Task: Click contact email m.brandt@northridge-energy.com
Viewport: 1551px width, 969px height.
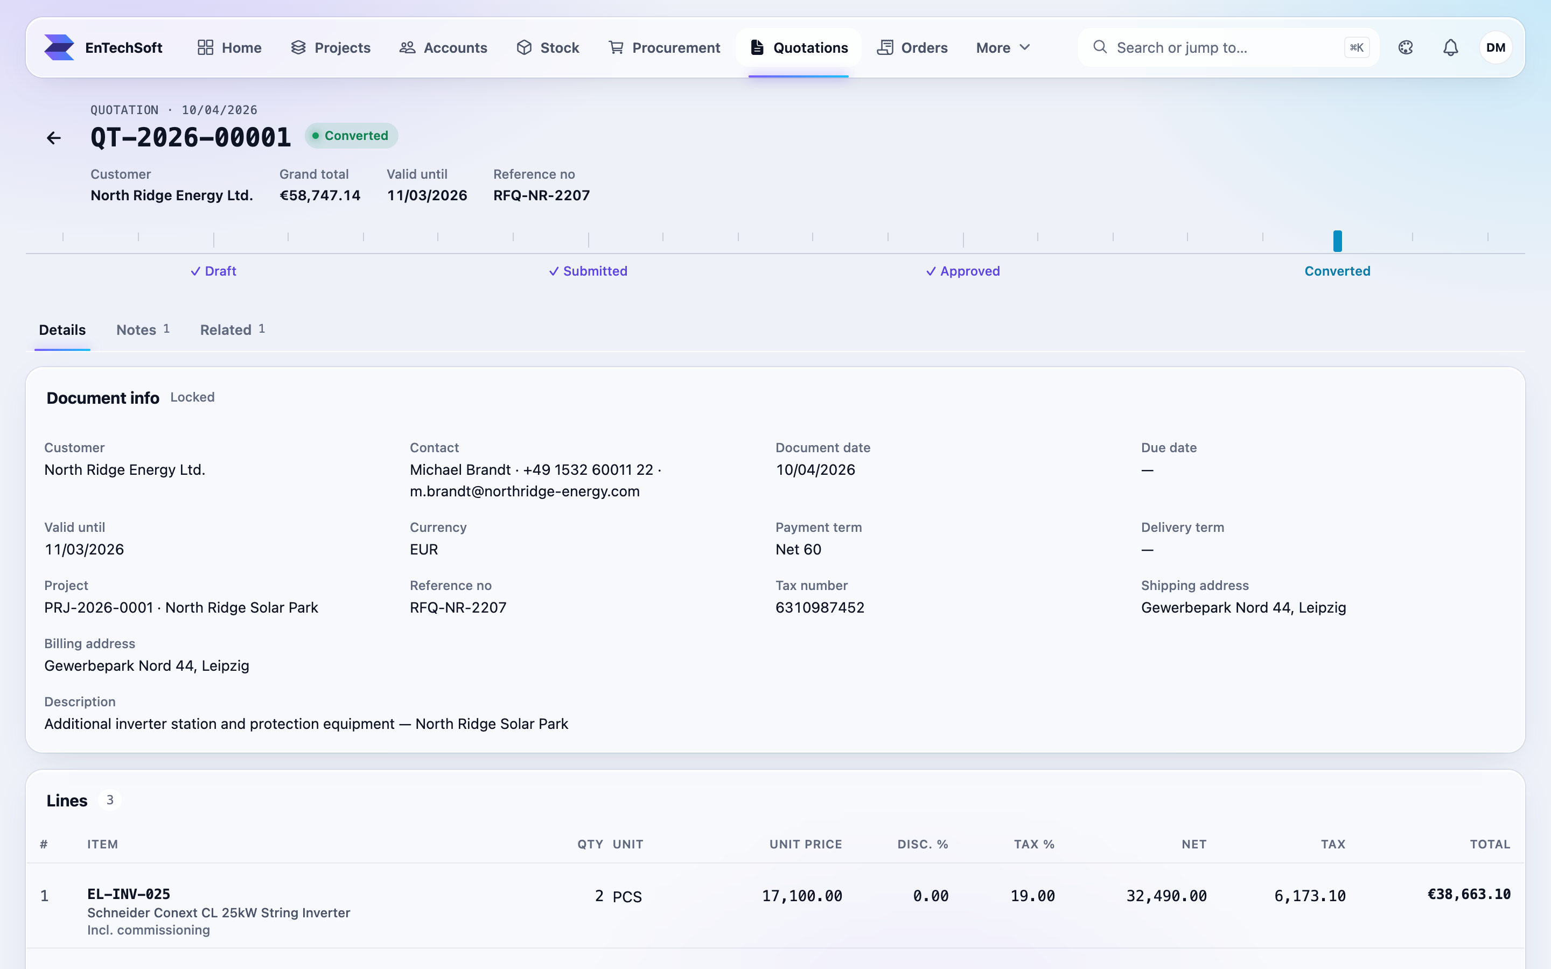Action: tap(525, 491)
